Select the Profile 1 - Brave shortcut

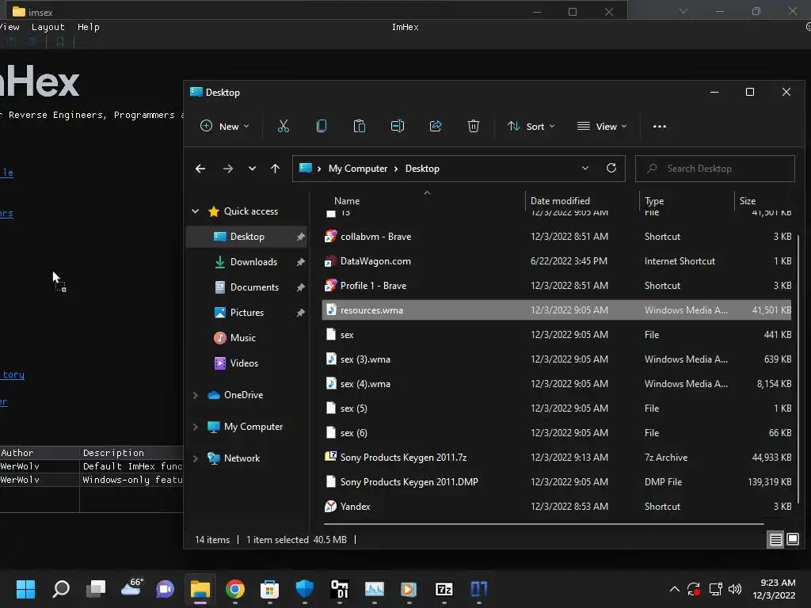(557, 285)
